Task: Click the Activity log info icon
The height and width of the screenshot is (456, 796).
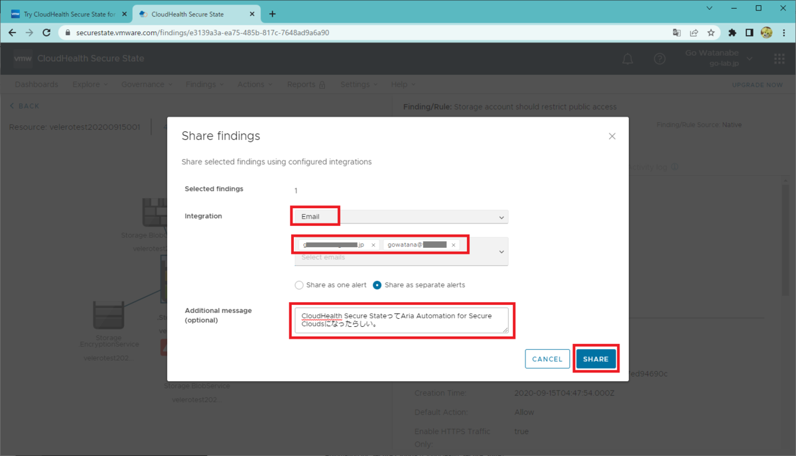Action: pyautogui.click(x=675, y=168)
